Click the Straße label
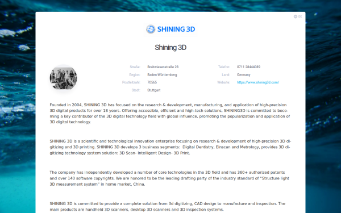341x213 pixels. click(x=135, y=67)
